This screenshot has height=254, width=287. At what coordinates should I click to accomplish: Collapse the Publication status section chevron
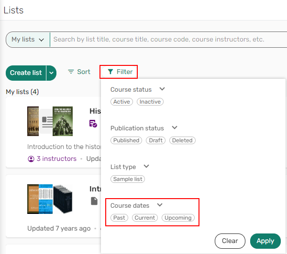[x=175, y=127]
